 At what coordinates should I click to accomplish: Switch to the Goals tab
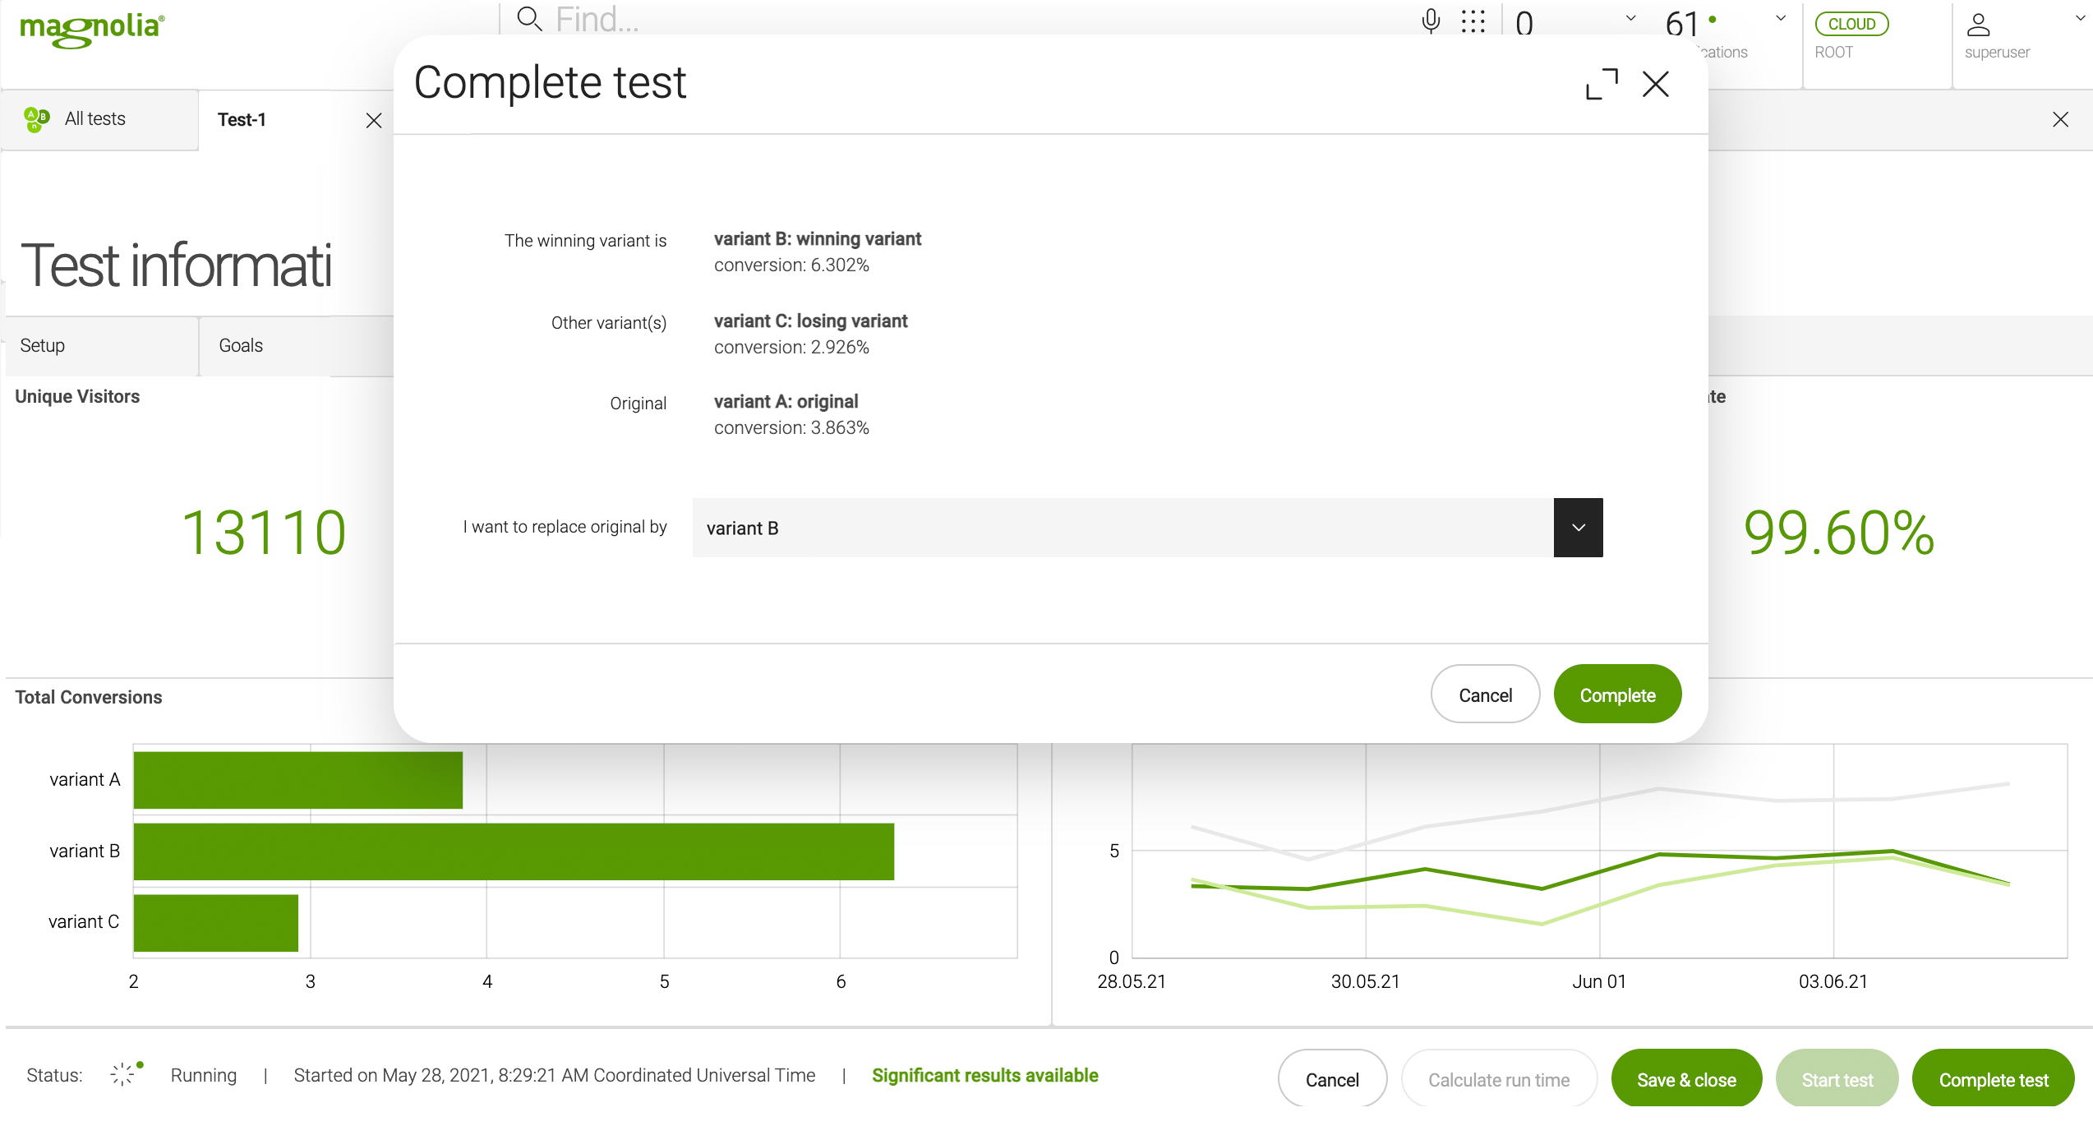pos(241,345)
